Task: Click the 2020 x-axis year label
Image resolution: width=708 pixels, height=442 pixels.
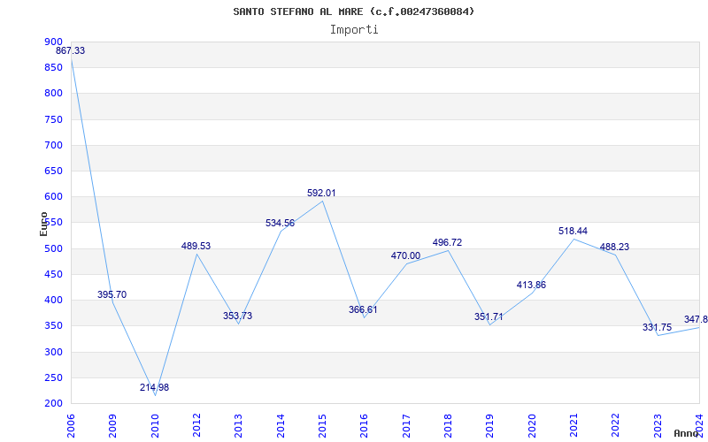Action: 532,426
